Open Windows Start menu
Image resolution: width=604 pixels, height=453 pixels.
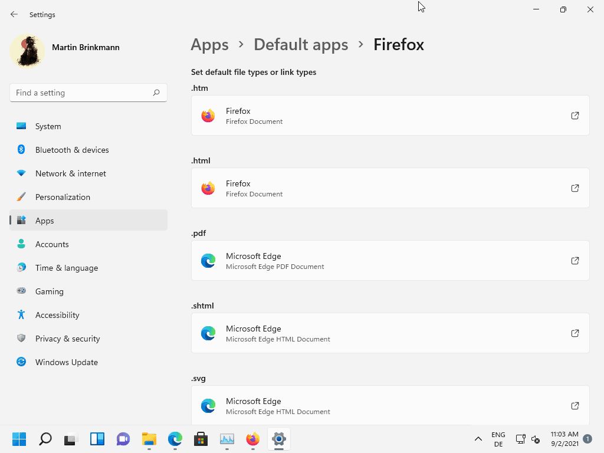19,439
